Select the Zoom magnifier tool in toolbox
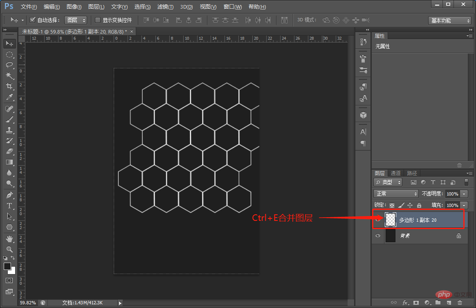Image resolution: width=476 pixels, height=308 pixels. (9, 250)
